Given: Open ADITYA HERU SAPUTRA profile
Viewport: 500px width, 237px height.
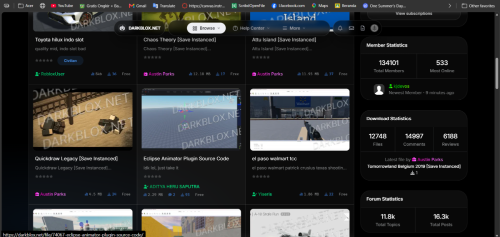Looking at the screenshot, I should (171, 187).
